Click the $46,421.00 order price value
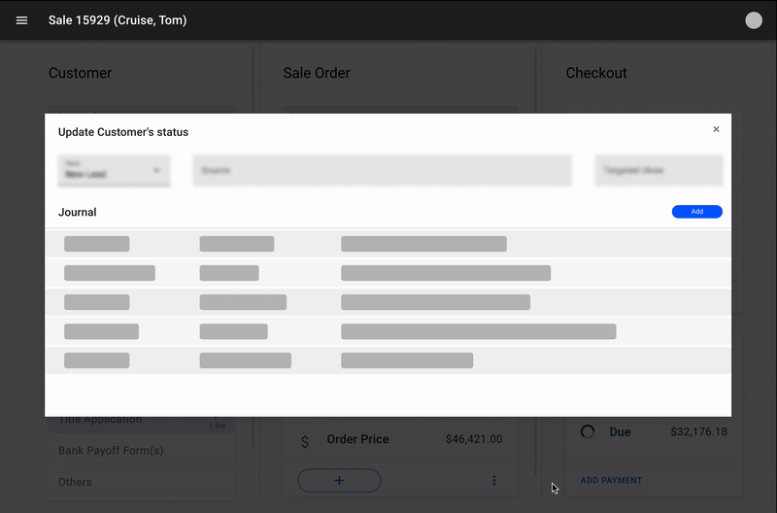Image resolution: width=777 pixels, height=513 pixels. coord(474,439)
